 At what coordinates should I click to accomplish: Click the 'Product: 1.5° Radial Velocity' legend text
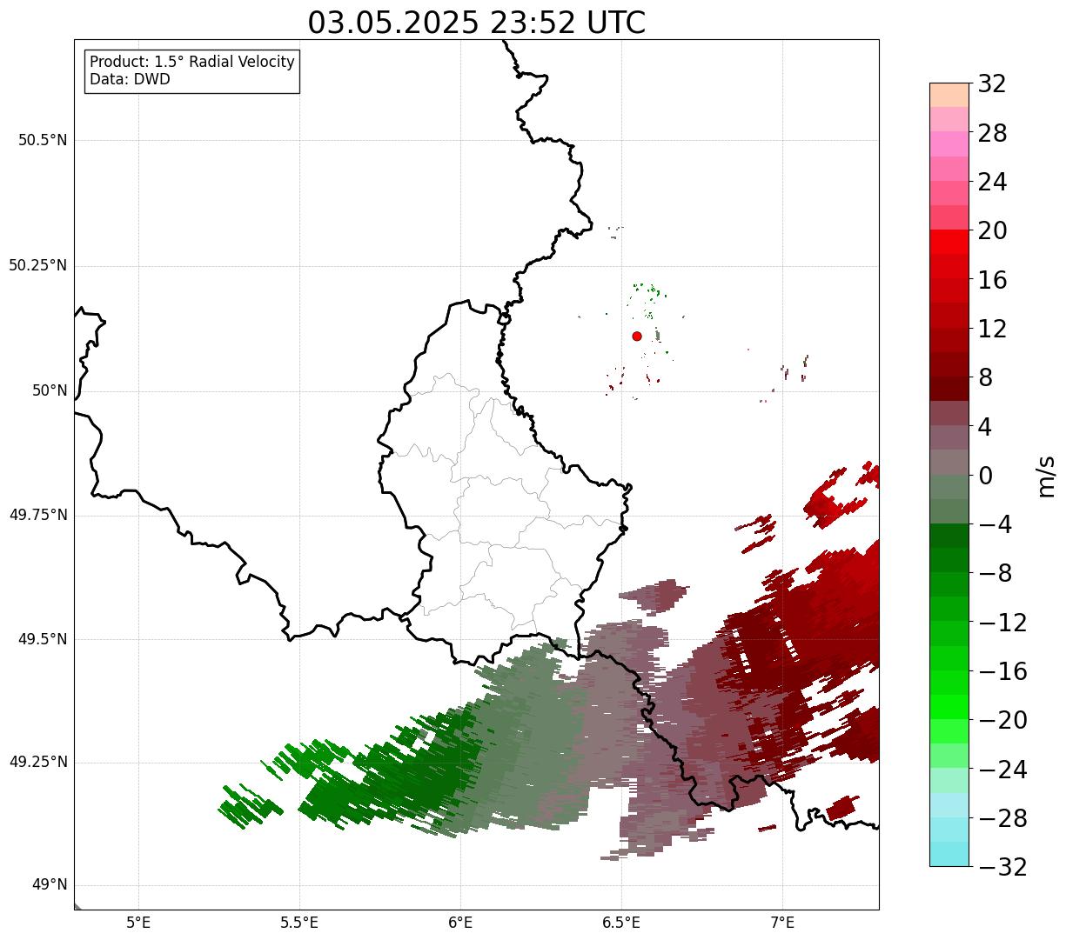point(192,63)
